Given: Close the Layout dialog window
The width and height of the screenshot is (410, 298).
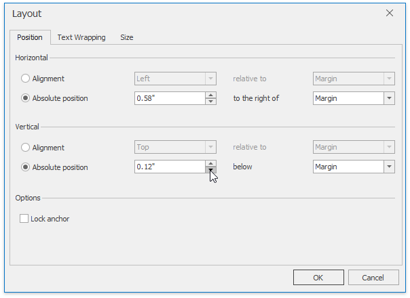Looking at the screenshot, I should tap(390, 13).
